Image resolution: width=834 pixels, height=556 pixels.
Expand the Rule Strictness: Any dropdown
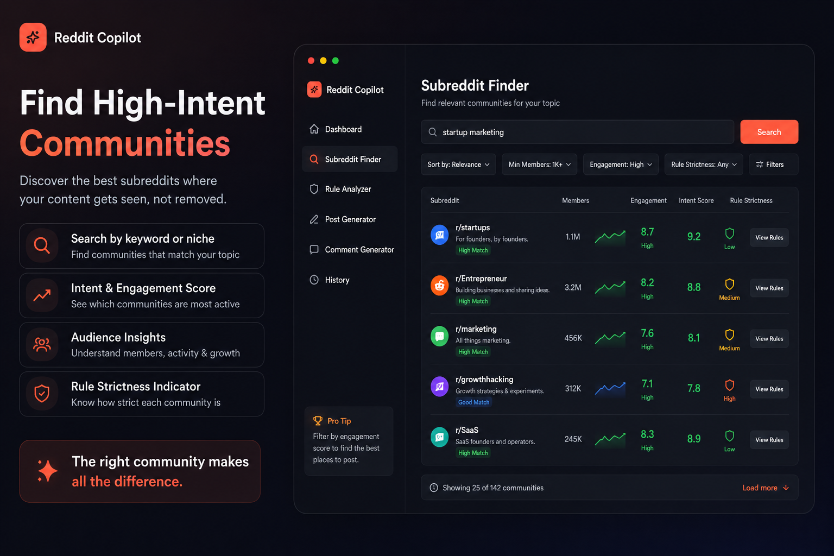tap(704, 165)
